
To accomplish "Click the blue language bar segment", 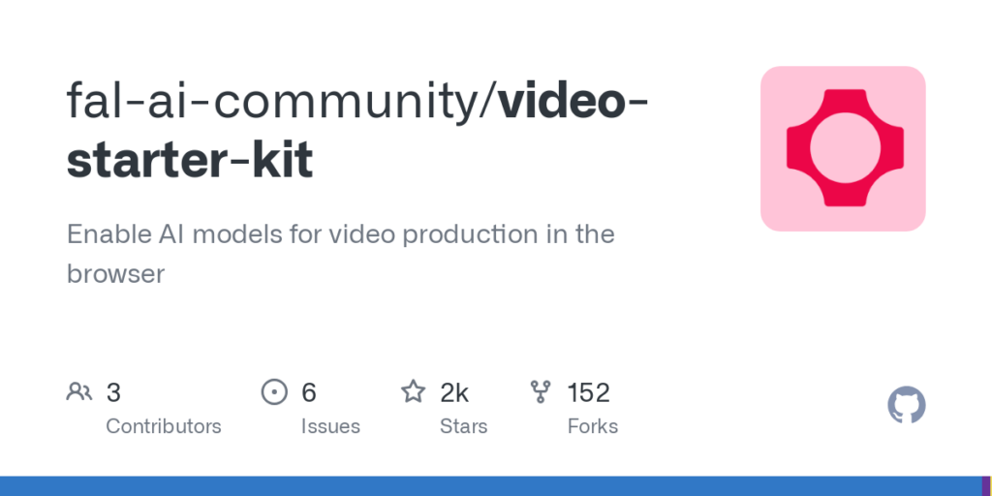I will click(490, 486).
